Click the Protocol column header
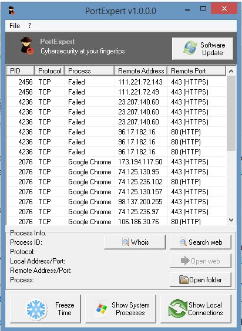Viewport: 242px width, 331px height. tap(50, 70)
